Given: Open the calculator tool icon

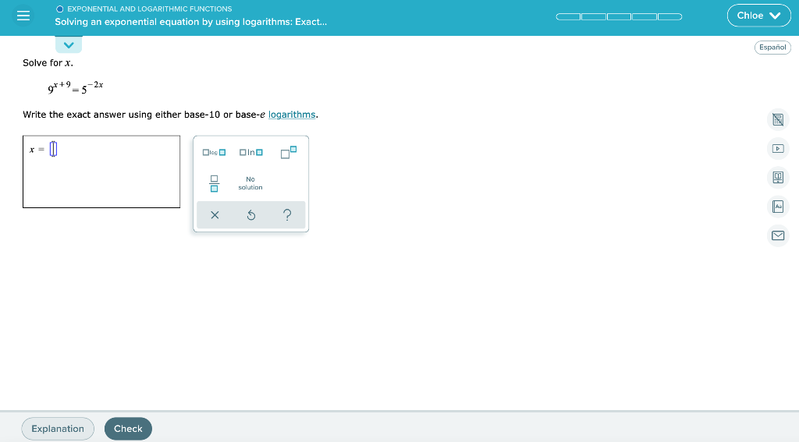Looking at the screenshot, I should coord(778,120).
